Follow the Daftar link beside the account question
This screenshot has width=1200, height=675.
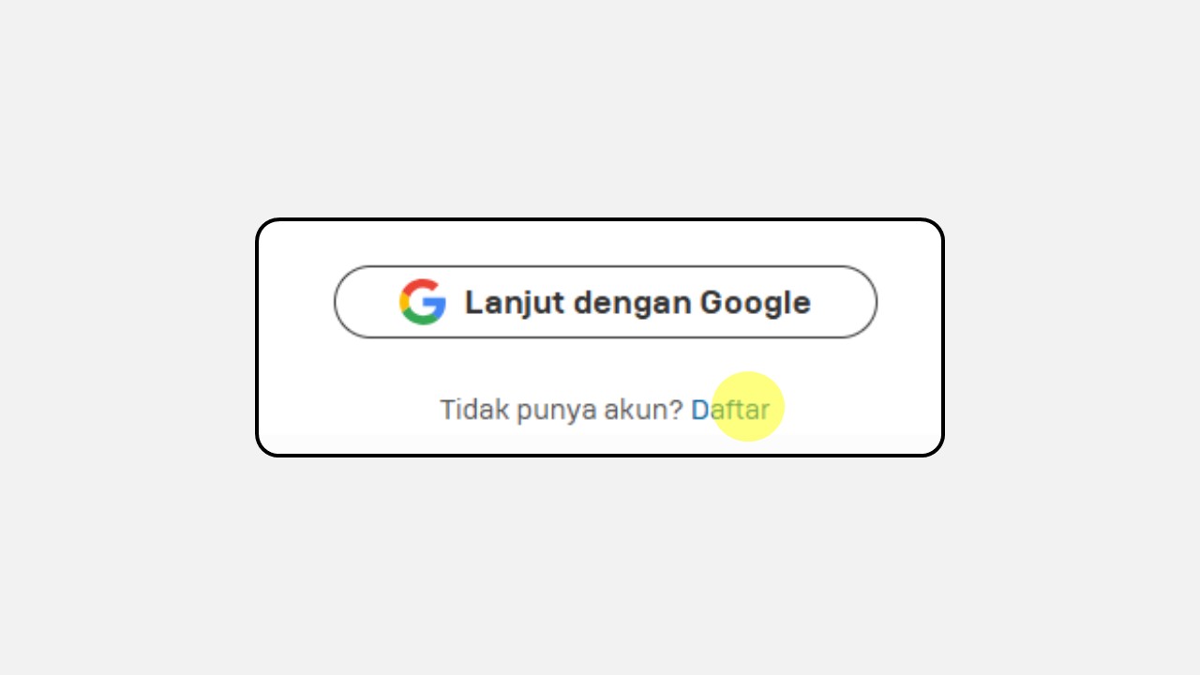click(730, 410)
